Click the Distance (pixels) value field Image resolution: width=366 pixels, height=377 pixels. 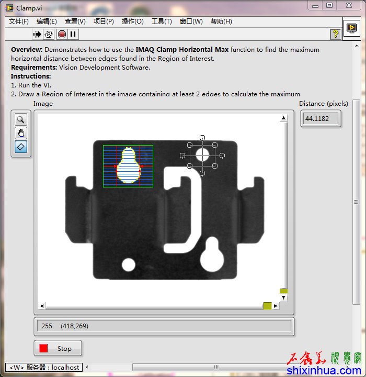pyautogui.click(x=320, y=119)
